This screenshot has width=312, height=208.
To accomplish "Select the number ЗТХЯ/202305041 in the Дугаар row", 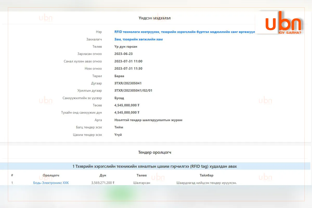I will 128,83.
